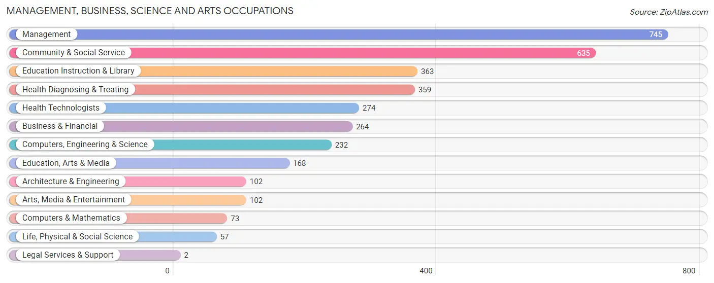Select the Community & Social Service label
Image resolution: width=714 pixels, height=283 pixels.
pos(74,53)
